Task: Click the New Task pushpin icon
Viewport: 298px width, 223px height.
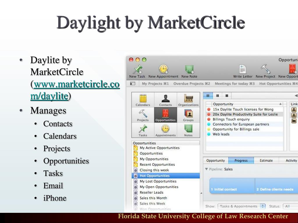Action: tap(137, 69)
